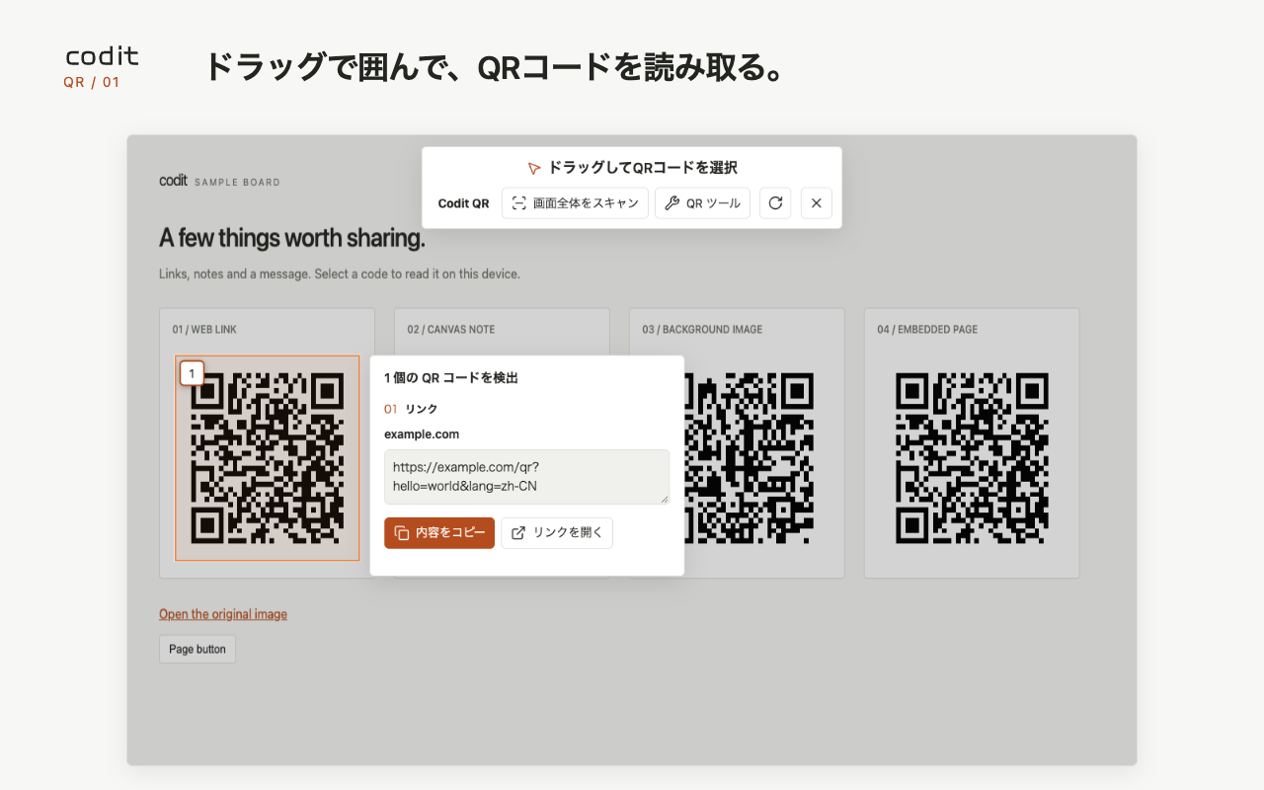
Task: Click 内容をコピー button
Action: [439, 532]
